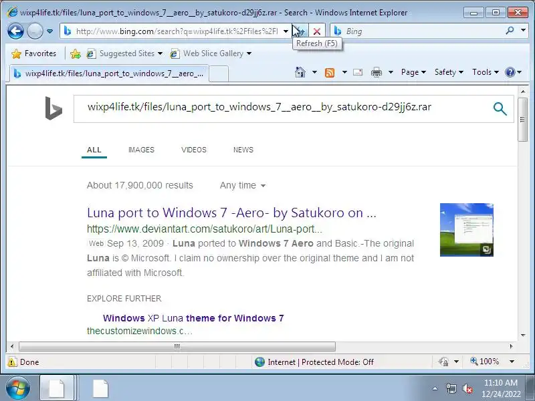The height and width of the screenshot is (401, 535).
Task: Open thecustomizewindows.c… link
Action: point(140,331)
